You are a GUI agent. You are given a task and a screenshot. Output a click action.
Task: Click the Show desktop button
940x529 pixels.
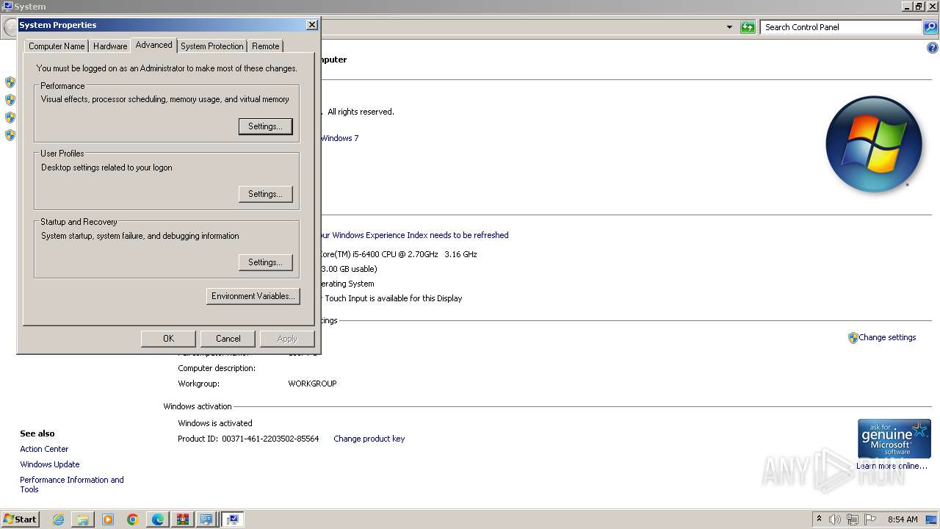click(931, 519)
